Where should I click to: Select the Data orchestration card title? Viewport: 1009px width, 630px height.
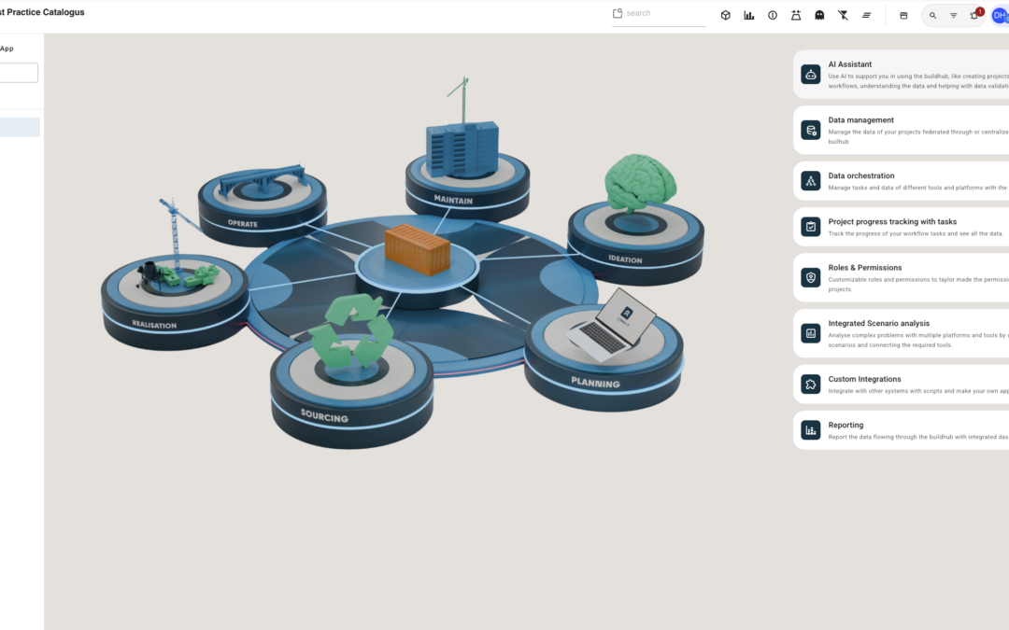861,175
